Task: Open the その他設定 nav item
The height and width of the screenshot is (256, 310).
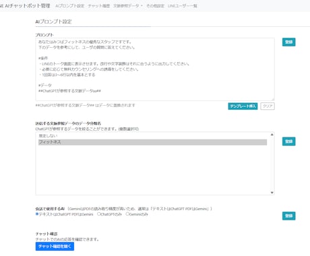Action: [x=155, y=6]
